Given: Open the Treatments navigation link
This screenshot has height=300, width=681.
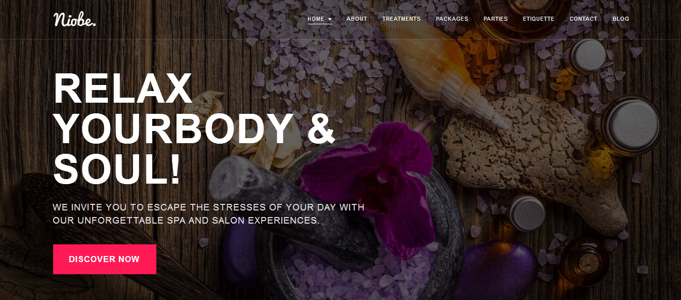Looking at the screenshot, I should point(401,19).
